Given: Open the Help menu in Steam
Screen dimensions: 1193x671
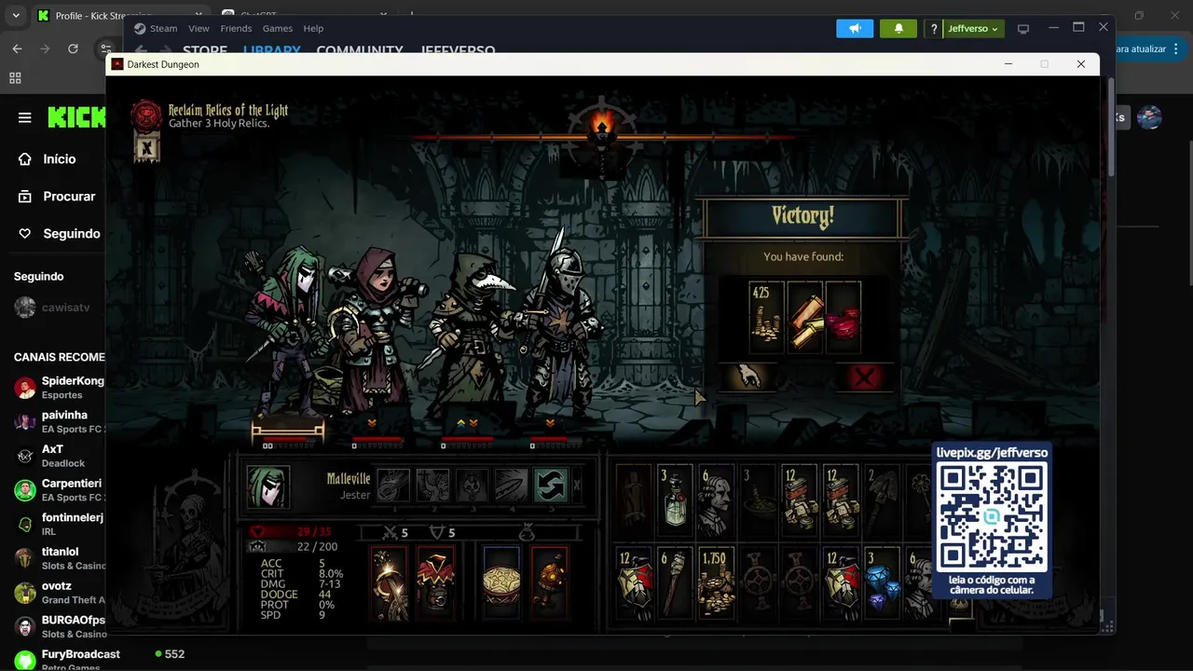Looking at the screenshot, I should (x=313, y=29).
